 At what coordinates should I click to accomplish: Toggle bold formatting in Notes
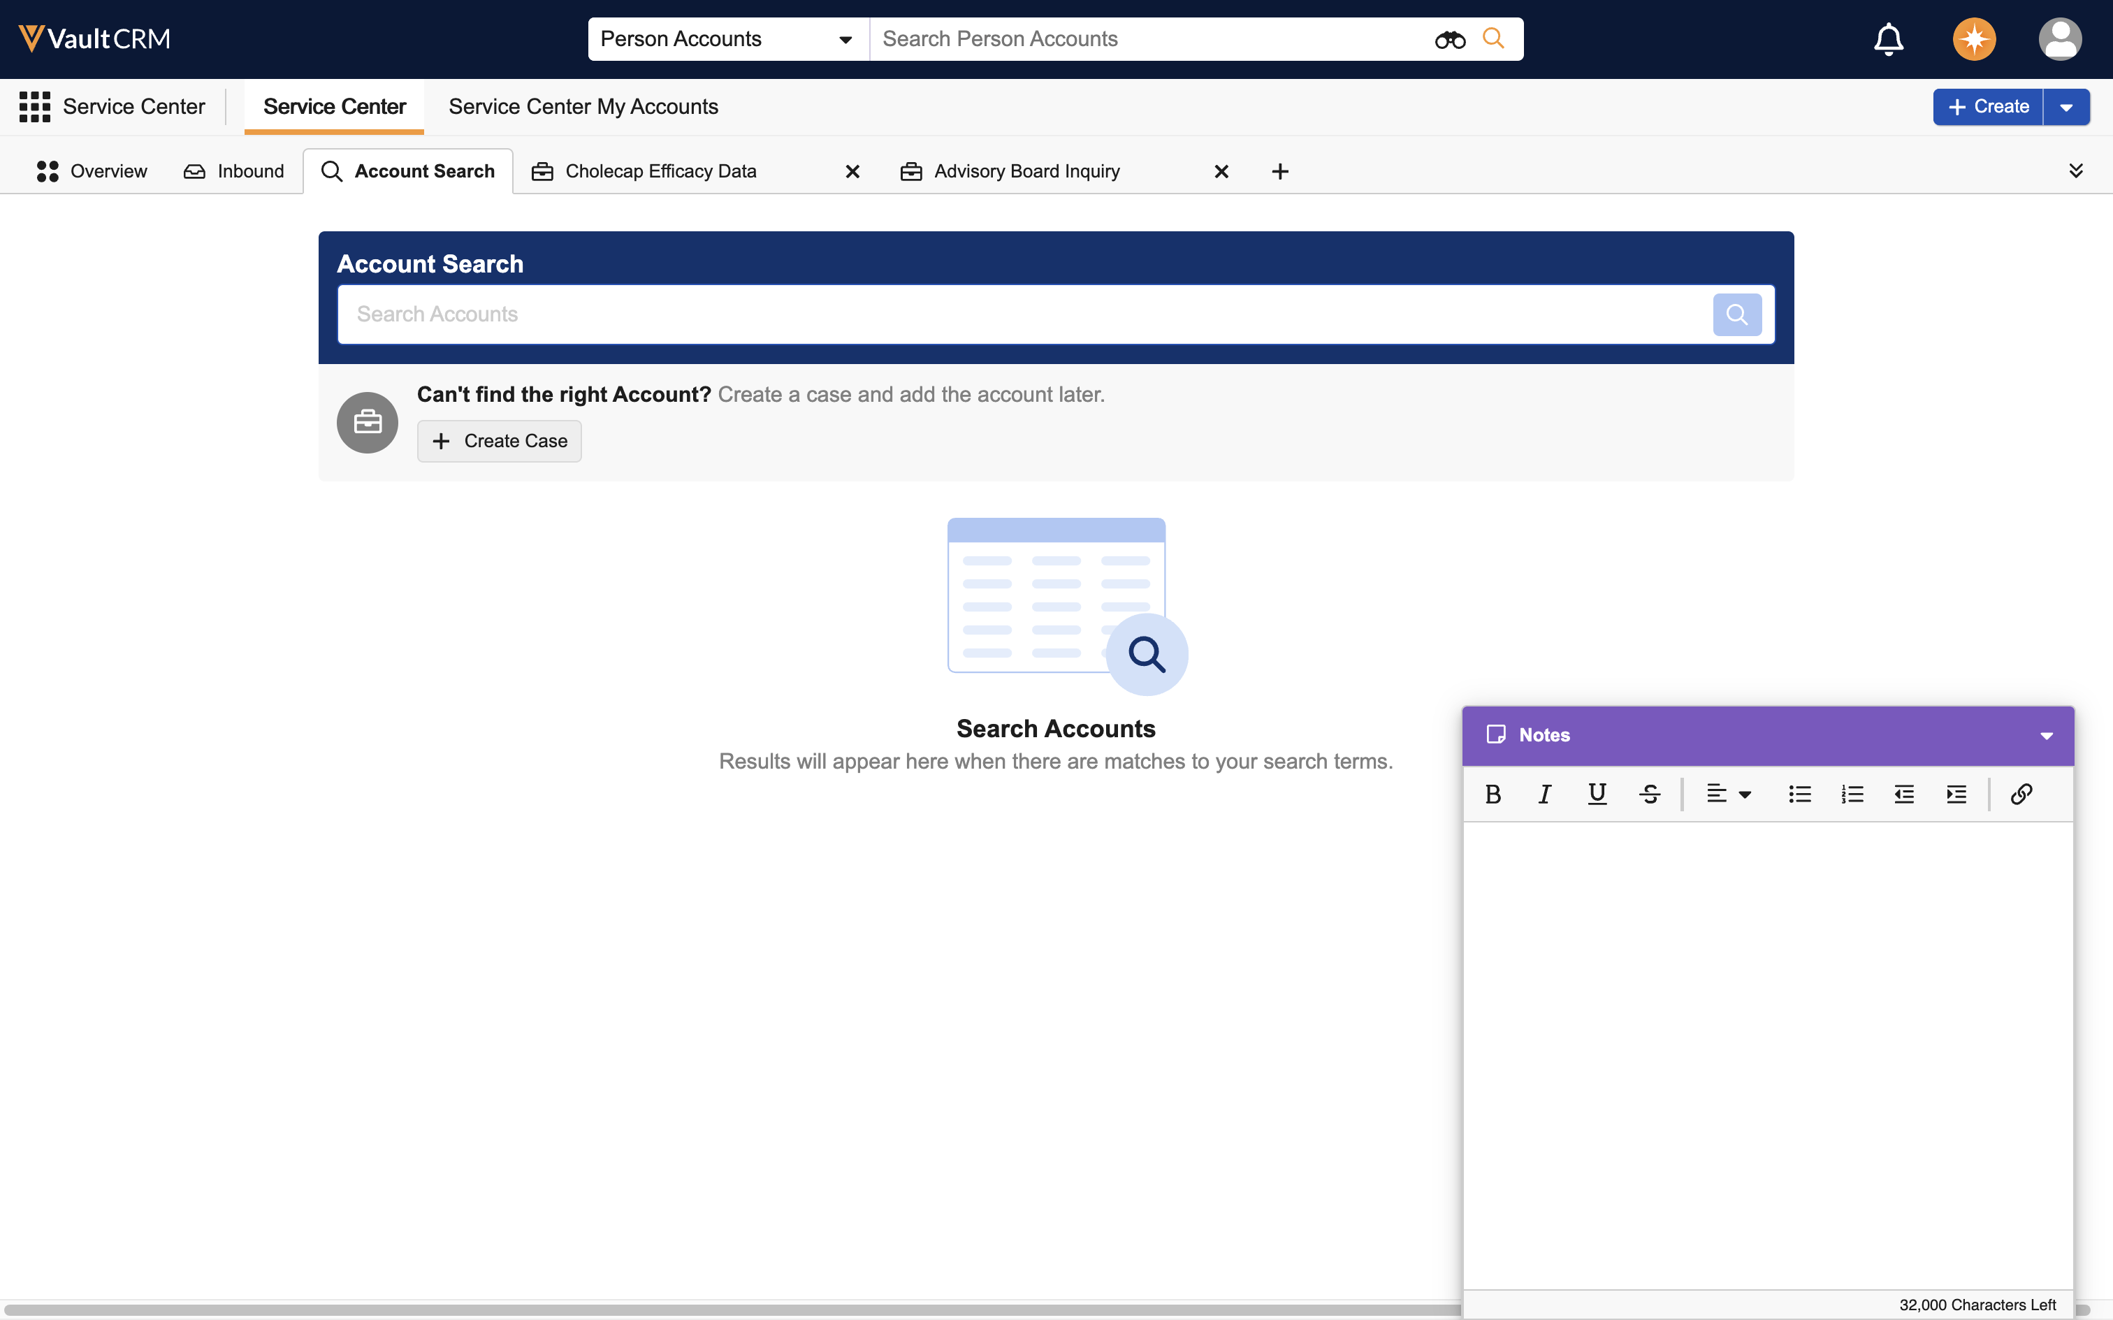point(1493,794)
